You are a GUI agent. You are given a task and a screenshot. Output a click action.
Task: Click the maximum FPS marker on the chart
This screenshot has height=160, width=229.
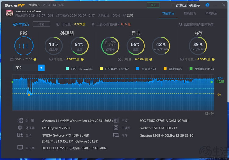point(21,79)
